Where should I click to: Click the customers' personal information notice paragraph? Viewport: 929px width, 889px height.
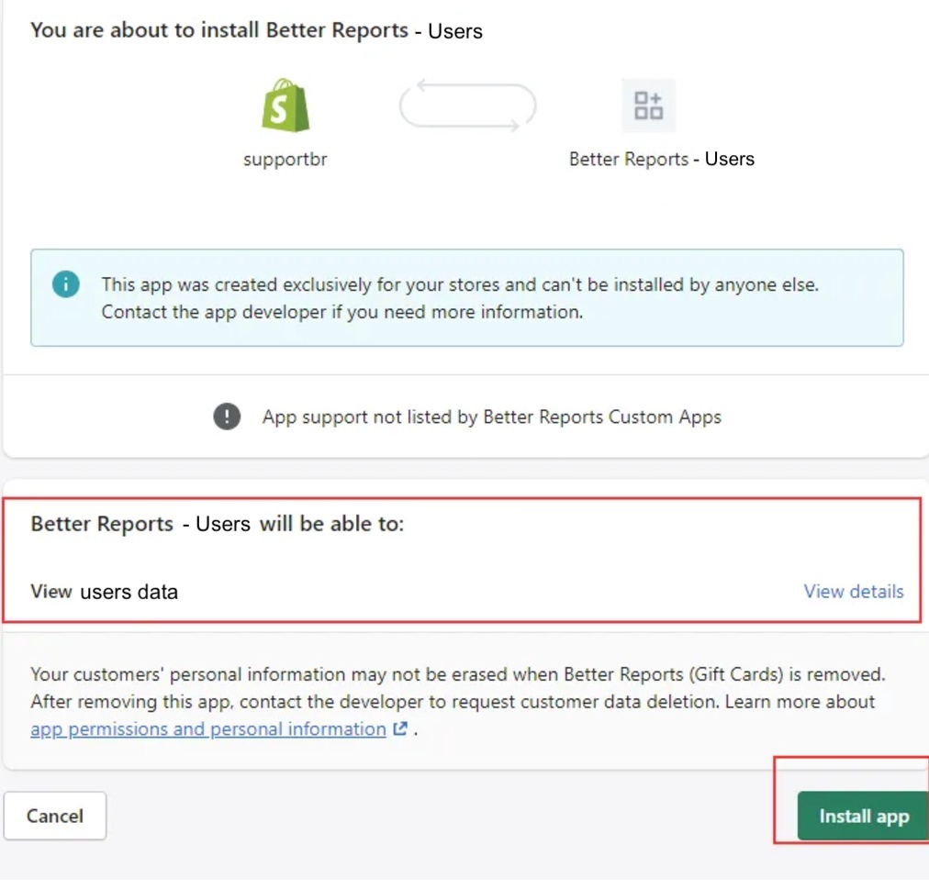(x=458, y=701)
